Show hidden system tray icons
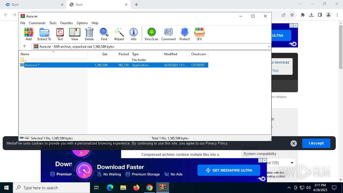The image size is (343, 193). tap(289, 188)
